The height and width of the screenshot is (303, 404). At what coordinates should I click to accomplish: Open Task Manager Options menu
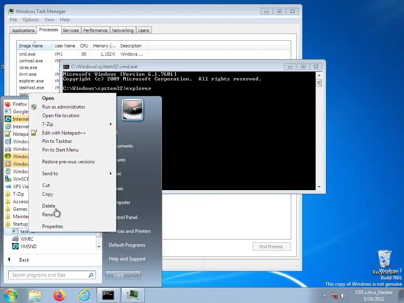(31, 20)
